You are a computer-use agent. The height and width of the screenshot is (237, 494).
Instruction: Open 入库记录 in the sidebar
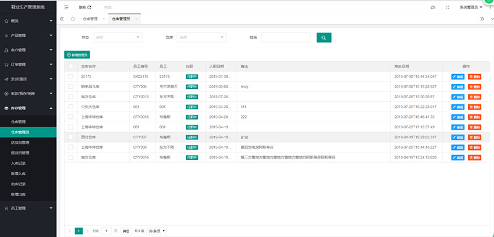tap(28, 164)
